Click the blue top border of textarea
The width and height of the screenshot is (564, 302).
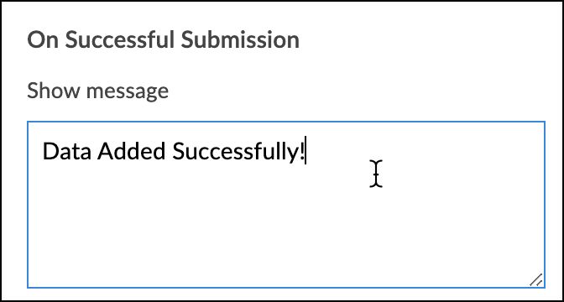click(x=286, y=122)
